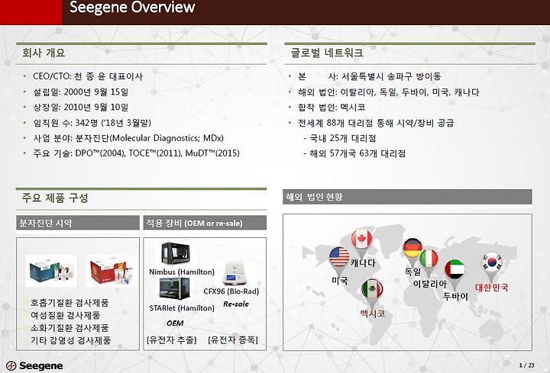The width and height of the screenshot is (550, 373).
Task: Click the 주요 기술 DPO TOCE MuDT line
Action: click(136, 153)
